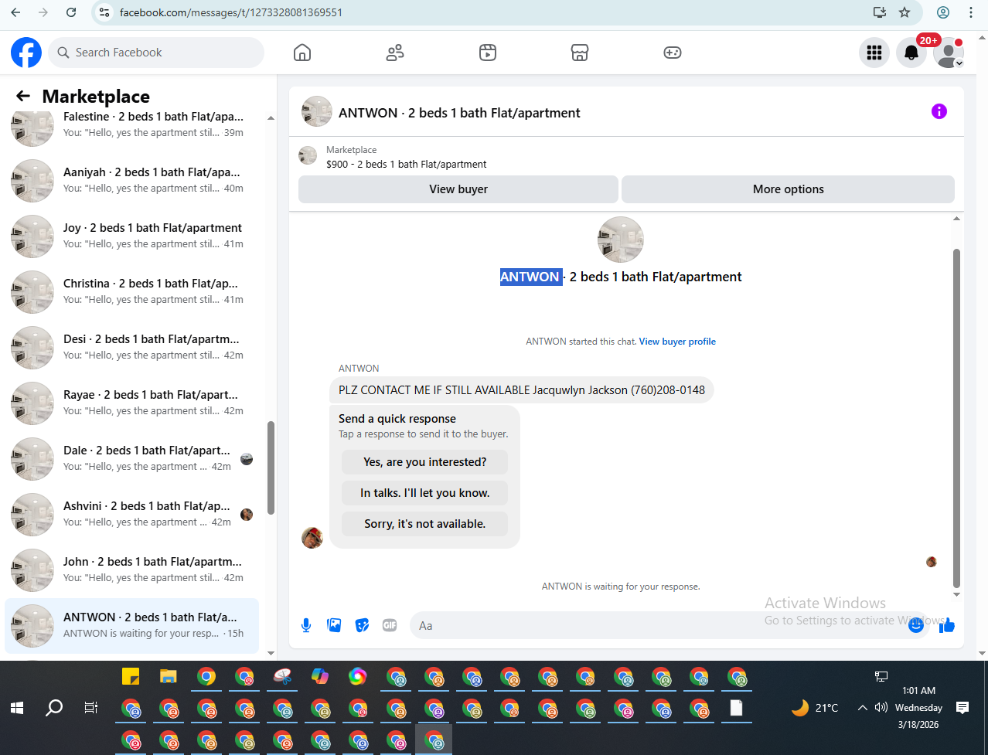Open the GIF picker icon
This screenshot has height=755, width=988.
point(390,625)
